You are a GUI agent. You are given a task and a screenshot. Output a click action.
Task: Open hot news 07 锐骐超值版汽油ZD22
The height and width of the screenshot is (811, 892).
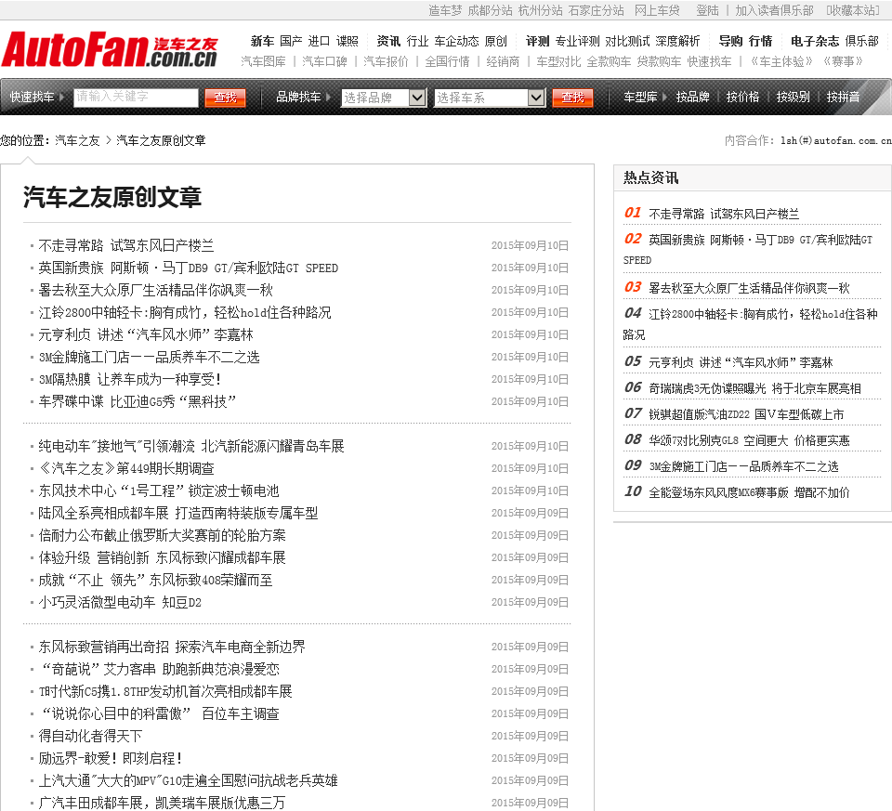(x=746, y=414)
